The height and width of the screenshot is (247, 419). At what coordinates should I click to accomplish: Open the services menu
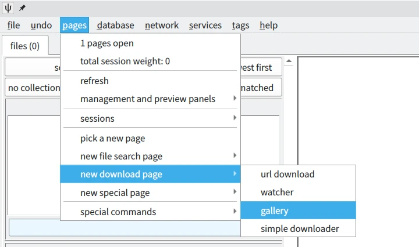[205, 25]
